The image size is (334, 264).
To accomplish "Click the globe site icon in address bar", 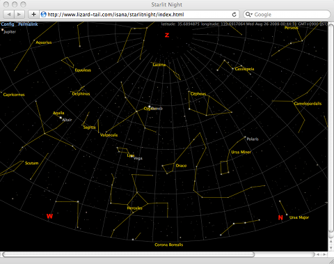I will (43, 15).
